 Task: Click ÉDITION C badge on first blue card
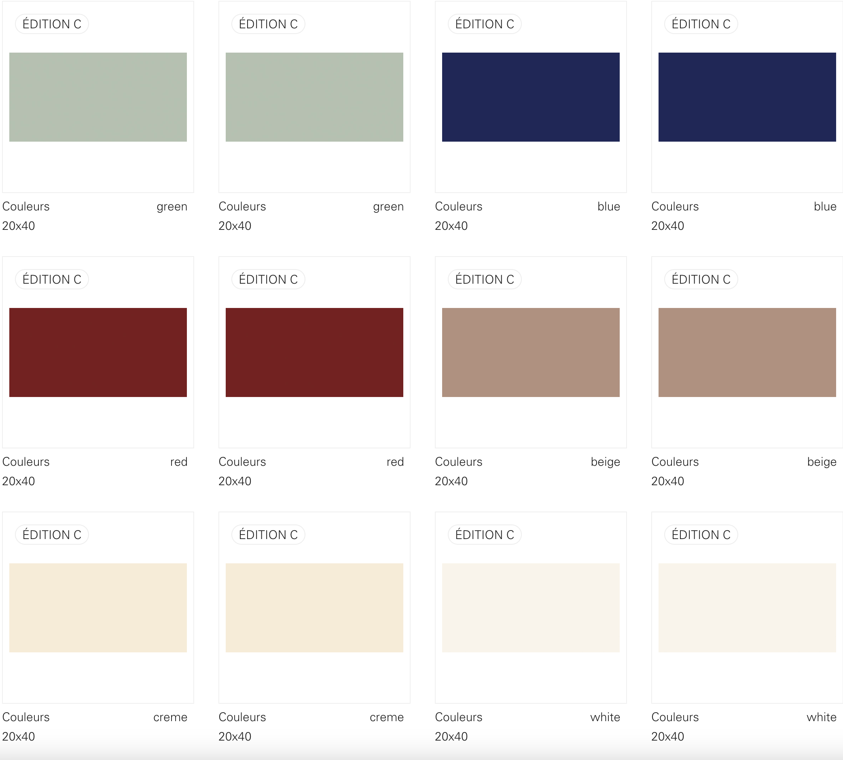tap(485, 24)
